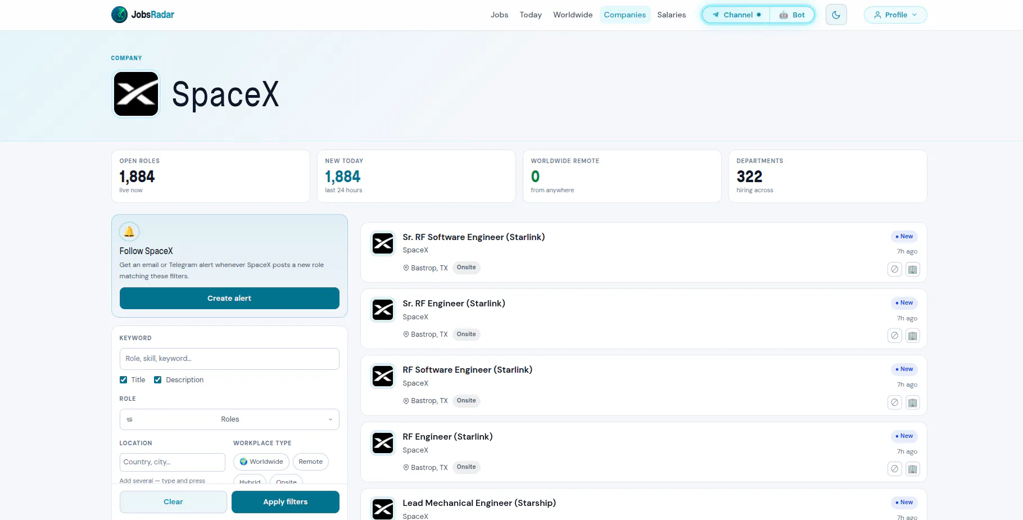Image resolution: width=1023 pixels, height=520 pixels.
Task: Click Onsite tag on Sr. RF Software Engineer
Action: tap(466, 268)
